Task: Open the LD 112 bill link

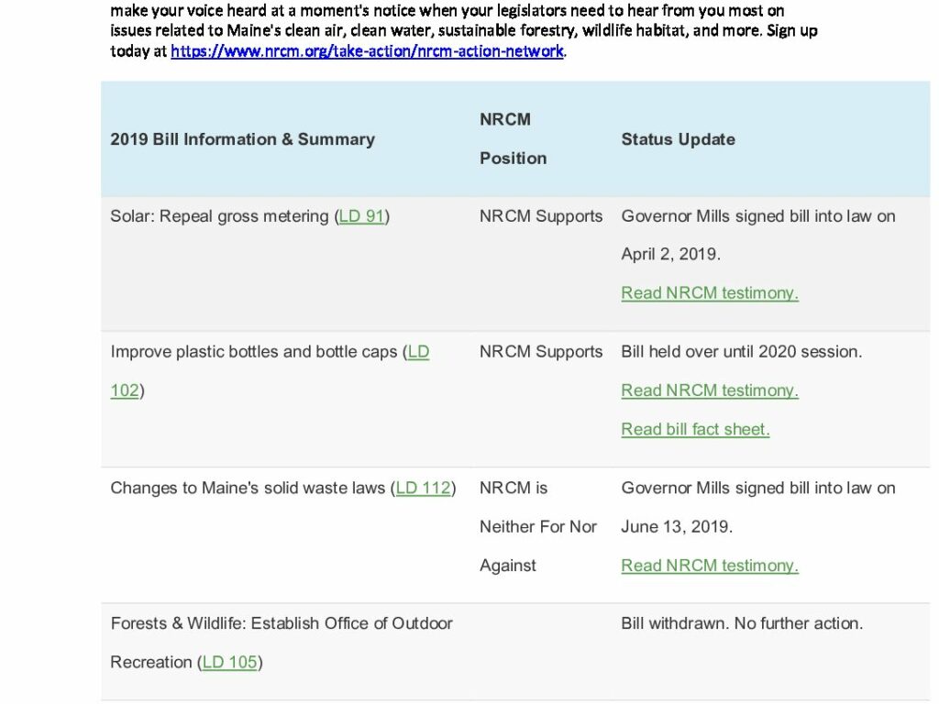Action: (x=423, y=488)
